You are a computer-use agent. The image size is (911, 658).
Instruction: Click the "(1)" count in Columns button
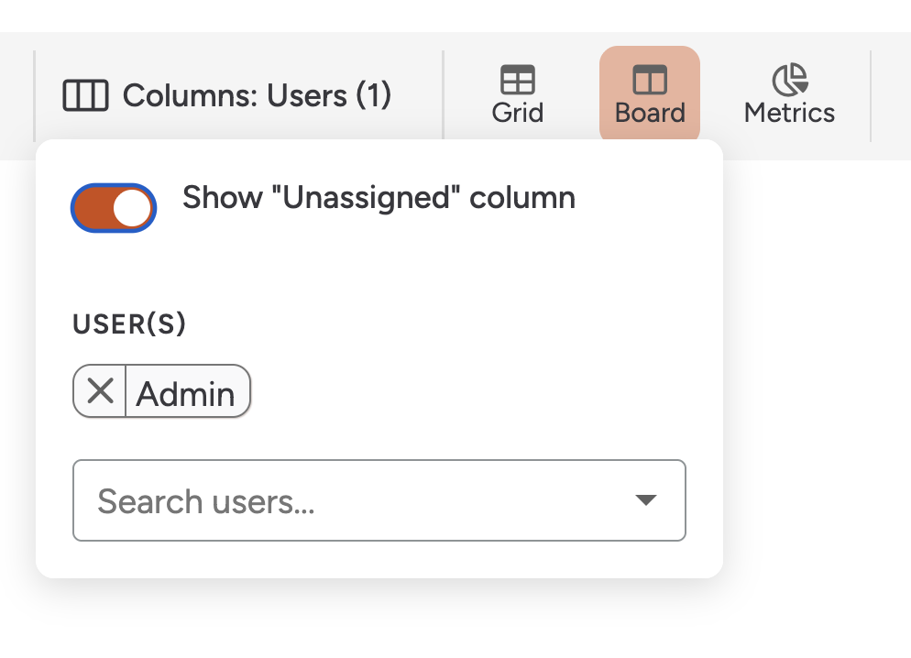pyautogui.click(x=373, y=95)
